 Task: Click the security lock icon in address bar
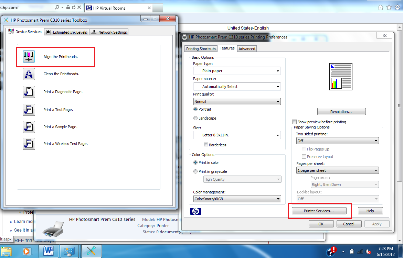pos(68,8)
